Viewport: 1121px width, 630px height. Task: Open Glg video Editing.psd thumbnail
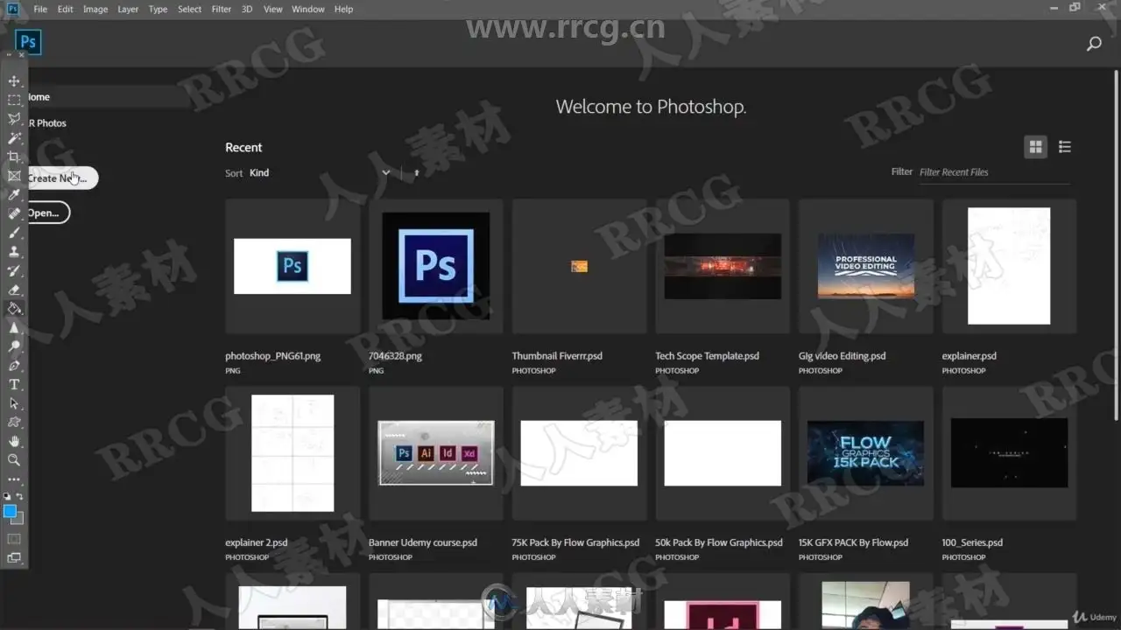(x=866, y=266)
